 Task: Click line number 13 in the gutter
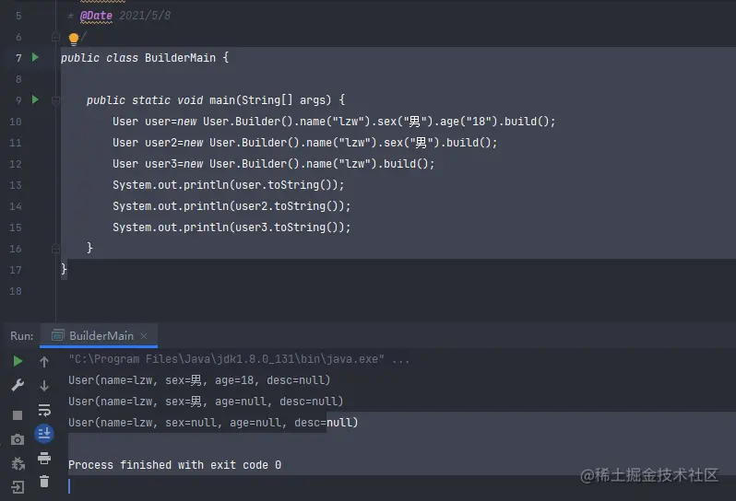click(x=16, y=185)
